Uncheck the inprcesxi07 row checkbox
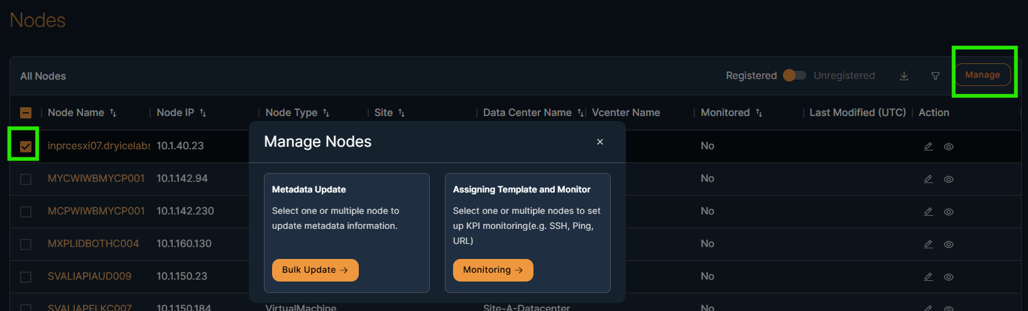The height and width of the screenshot is (311, 1028). coord(26,146)
